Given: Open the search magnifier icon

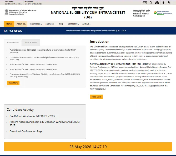Looking at the screenshot, I should [x=151, y=3].
